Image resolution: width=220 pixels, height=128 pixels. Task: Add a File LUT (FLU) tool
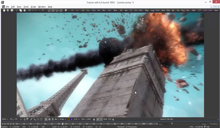[158, 10]
